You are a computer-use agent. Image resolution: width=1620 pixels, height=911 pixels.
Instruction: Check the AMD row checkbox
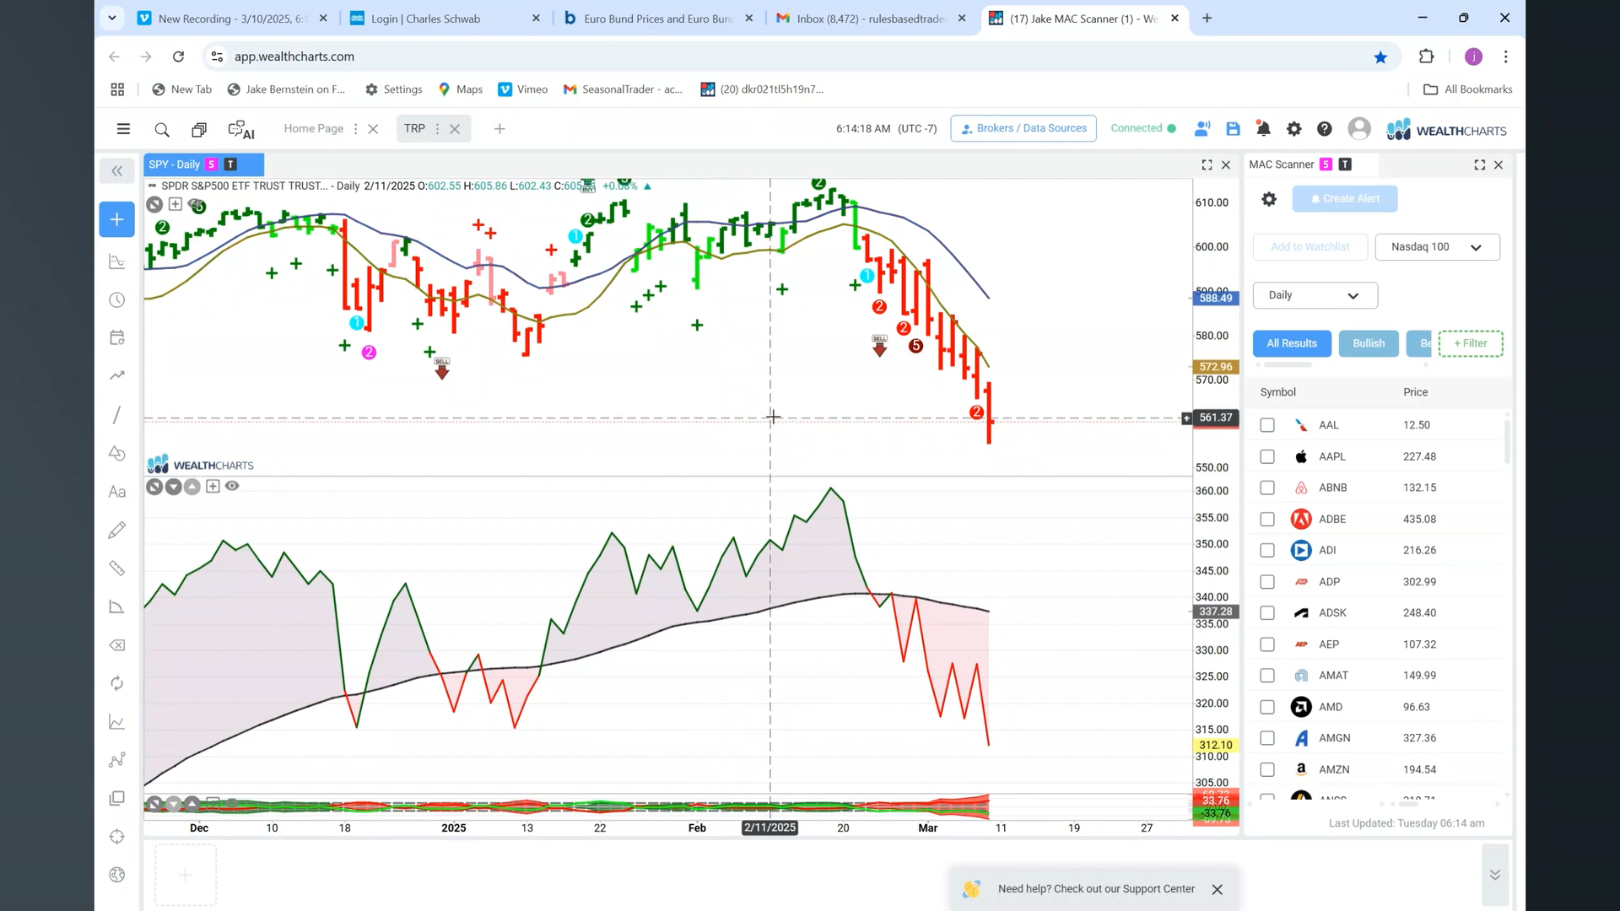1267,707
